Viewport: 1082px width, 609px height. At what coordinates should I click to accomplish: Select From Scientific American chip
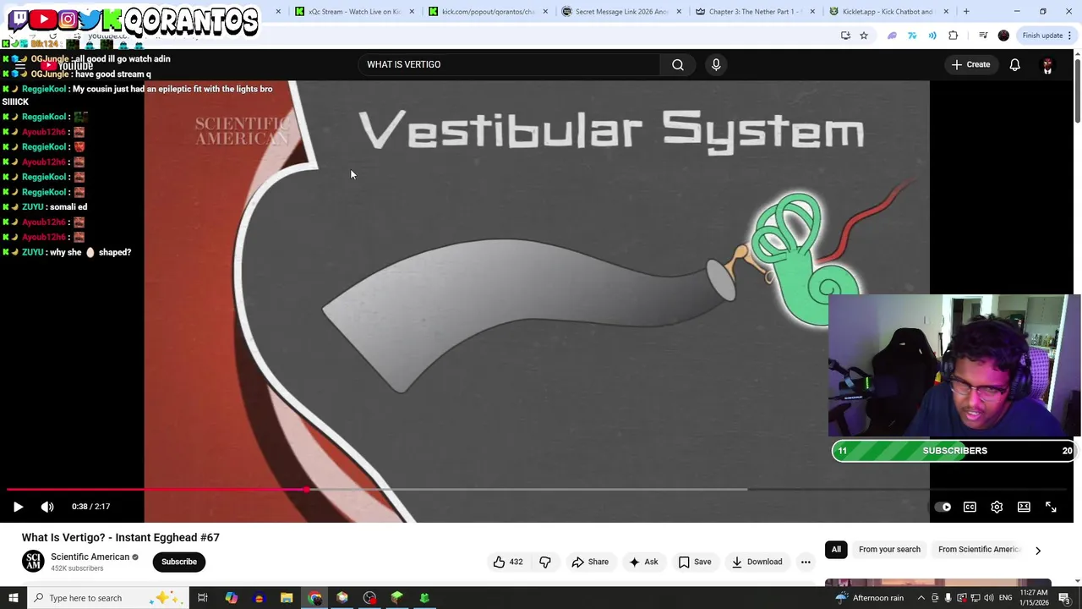[x=978, y=550]
